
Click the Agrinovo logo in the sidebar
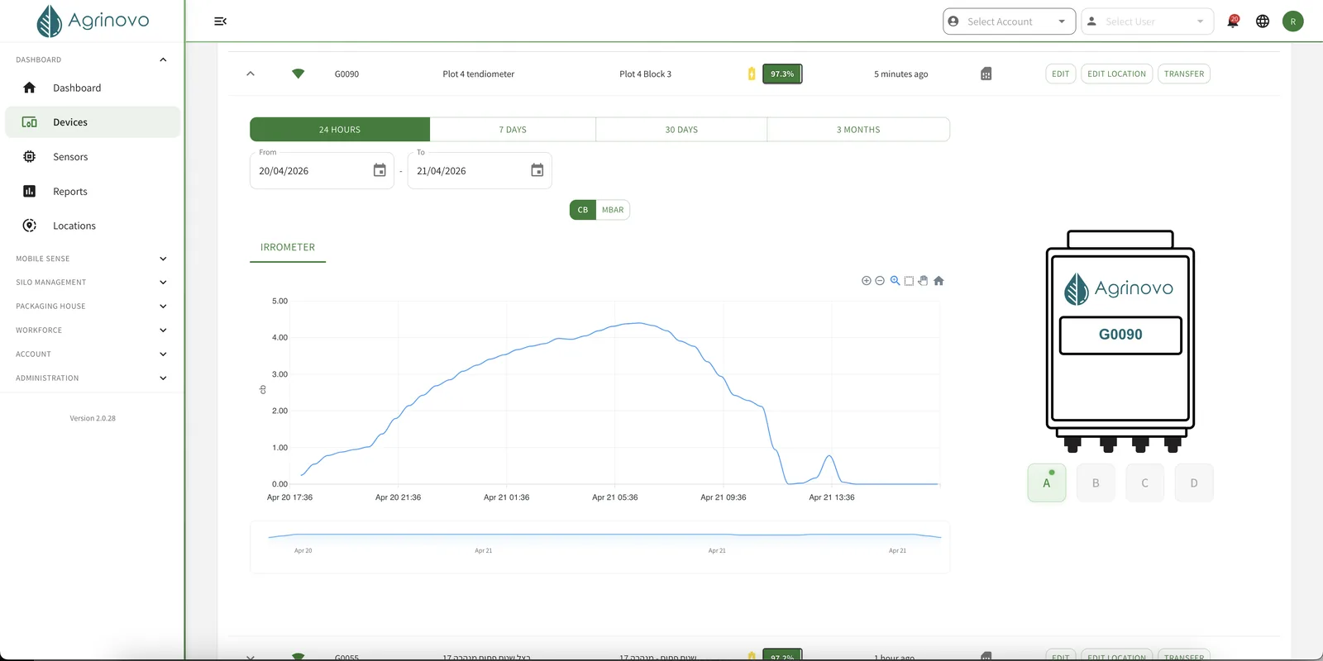point(93,21)
